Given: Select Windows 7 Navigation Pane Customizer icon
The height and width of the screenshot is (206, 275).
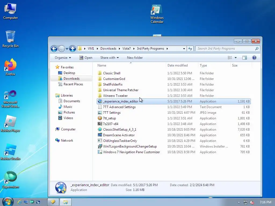Looking at the screenshot, I should tap(100, 152).
